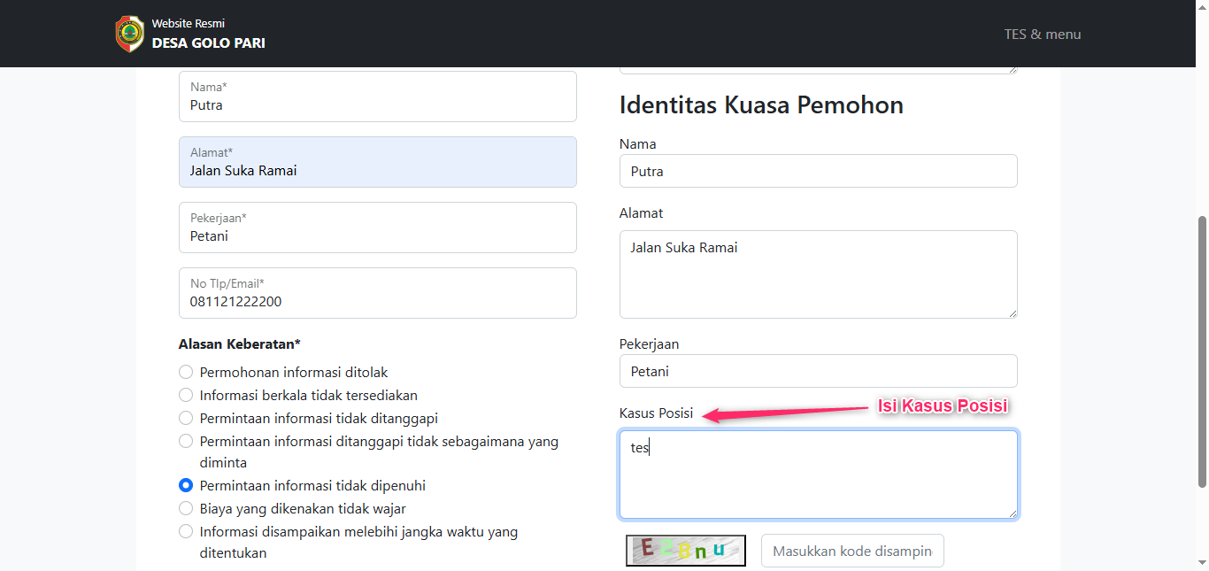Viewport: 1209px width, 571px height.
Task: Open the DESA GOLO PARI site title link
Action: point(208,43)
